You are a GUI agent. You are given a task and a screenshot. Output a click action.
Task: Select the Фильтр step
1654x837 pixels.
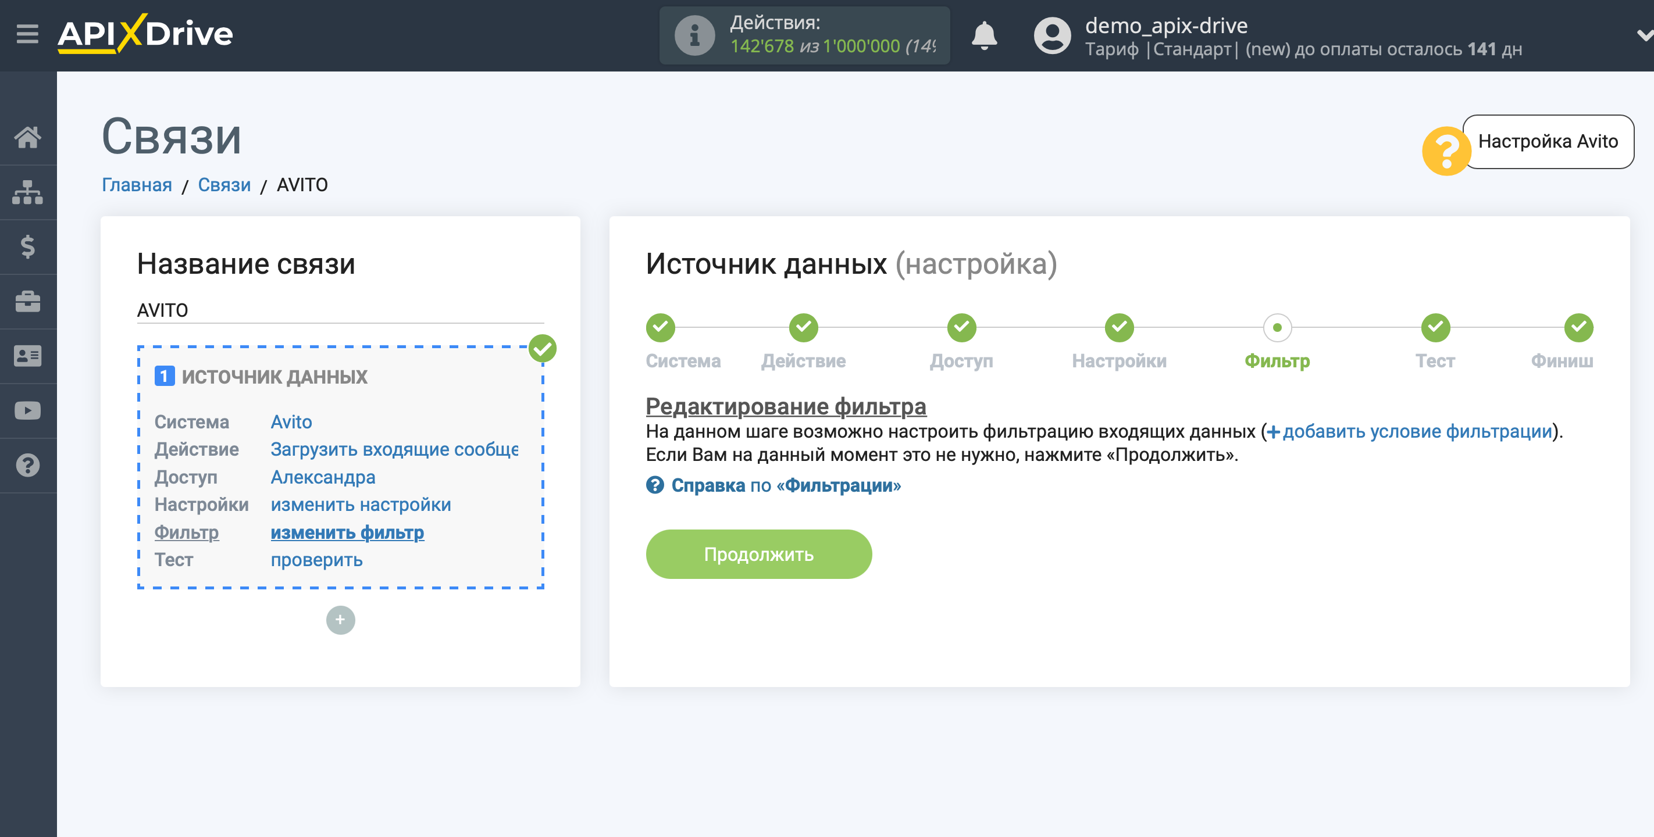point(1277,327)
